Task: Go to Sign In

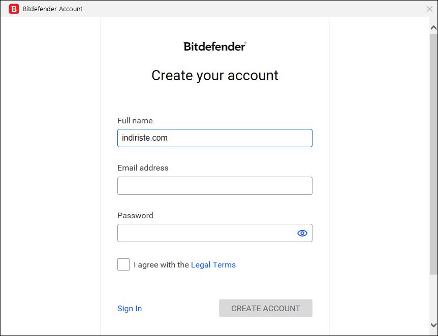Action: point(130,309)
